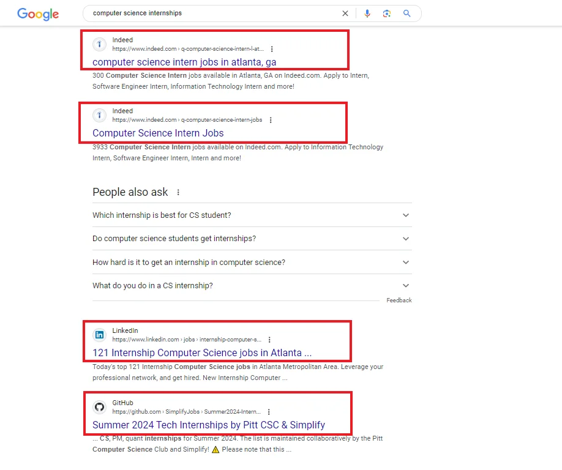Click the GitHub favicon
This screenshot has height=470, width=562.
[99, 407]
